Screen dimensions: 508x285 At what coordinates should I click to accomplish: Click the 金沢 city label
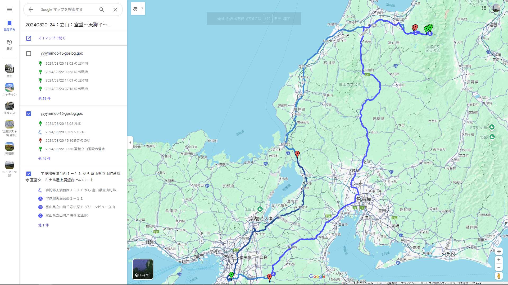[x=345, y=36]
